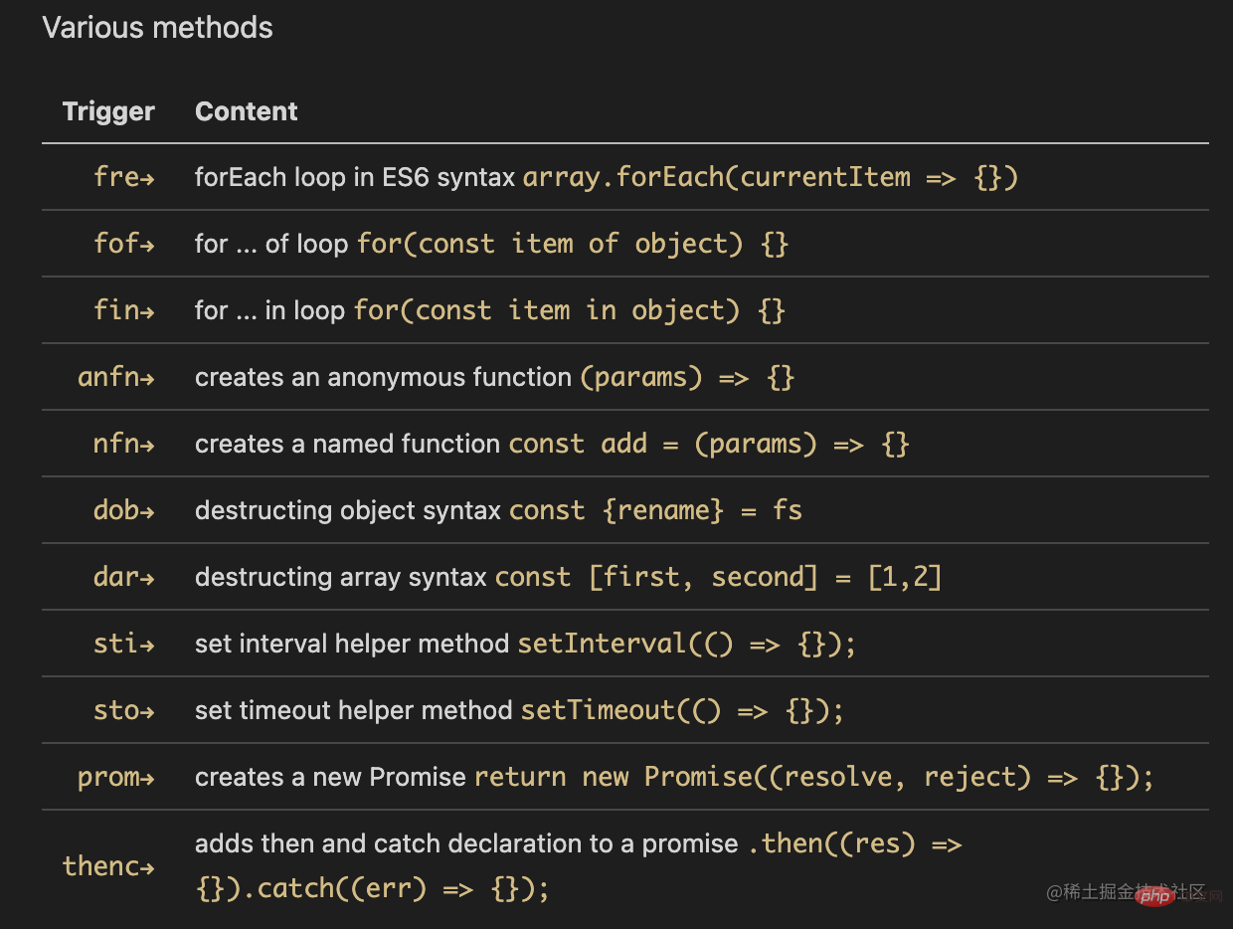1233x929 pixels.
Task: Select the fre→ trigger cell
Action: 123,177
